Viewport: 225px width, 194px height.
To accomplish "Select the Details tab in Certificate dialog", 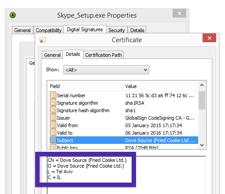I will pyautogui.click(x=73, y=54).
